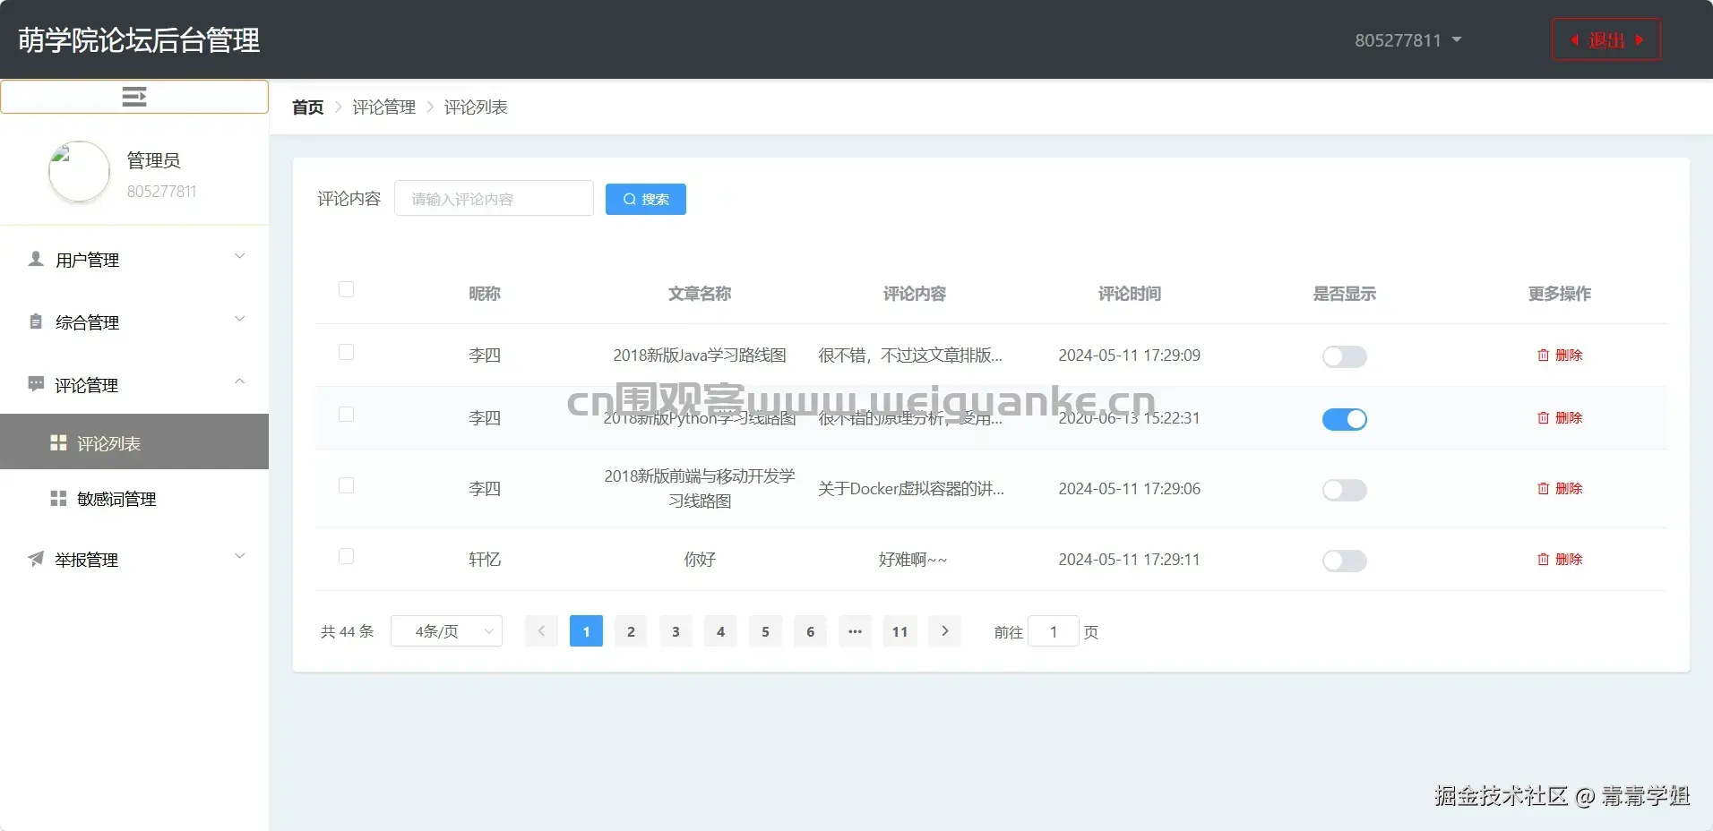
Task: Click the 举报管理 paper plane icon
Action: click(36, 559)
